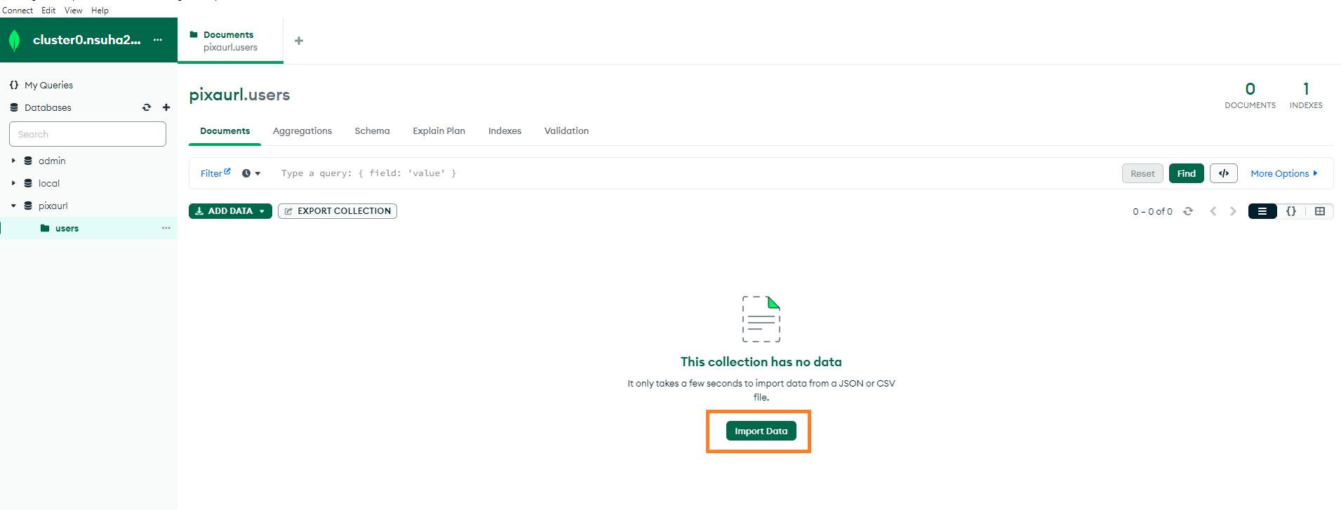Open the query code export button
The width and height of the screenshot is (1341, 510).
(x=1223, y=173)
